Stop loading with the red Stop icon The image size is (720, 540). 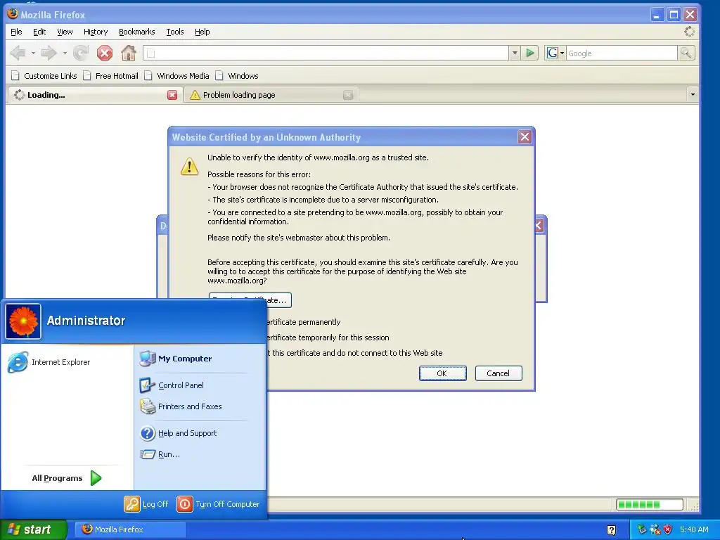tap(105, 53)
